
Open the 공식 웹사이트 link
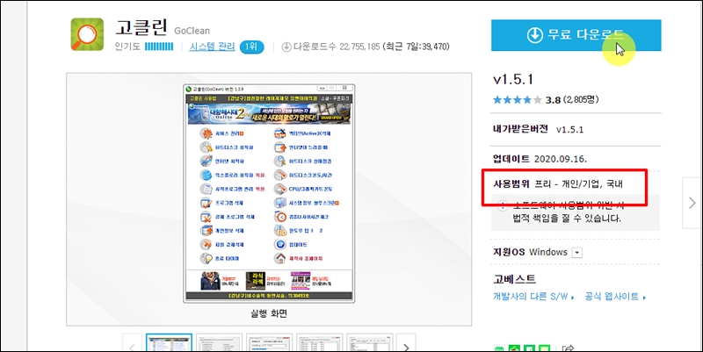[615, 297]
